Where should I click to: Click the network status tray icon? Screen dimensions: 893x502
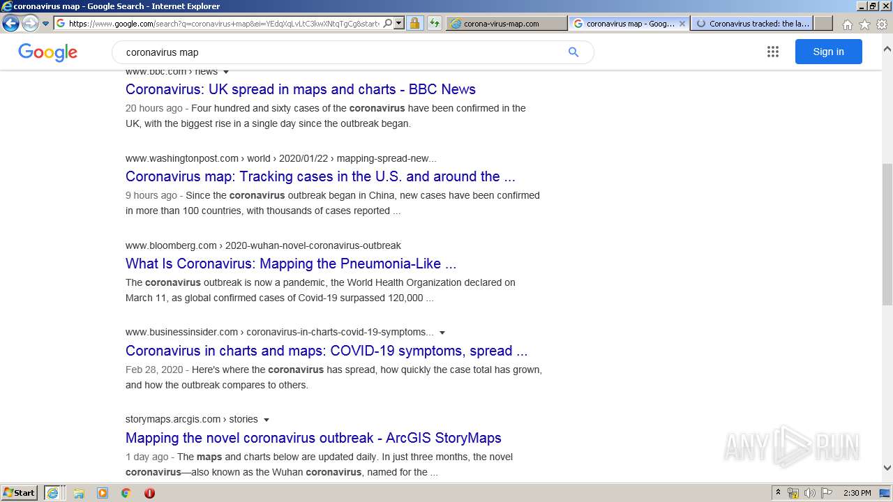(793, 493)
